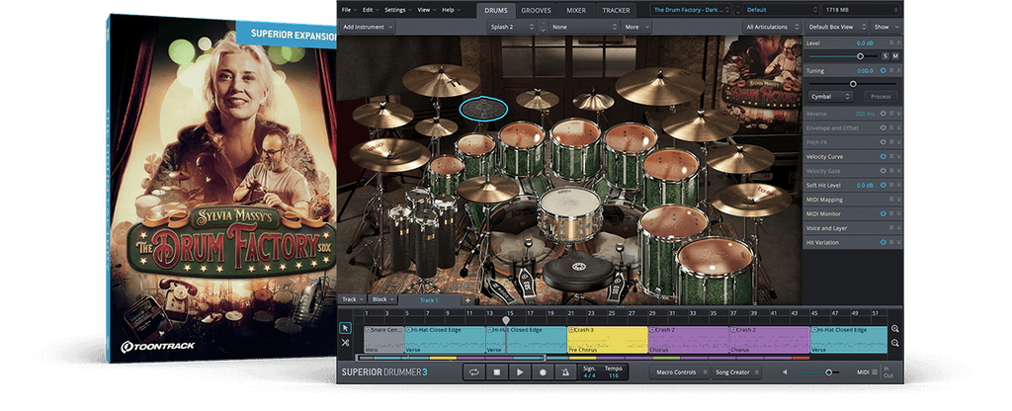Enable Pitch FX power button
The height and width of the screenshot is (411, 1012).
coord(883,142)
